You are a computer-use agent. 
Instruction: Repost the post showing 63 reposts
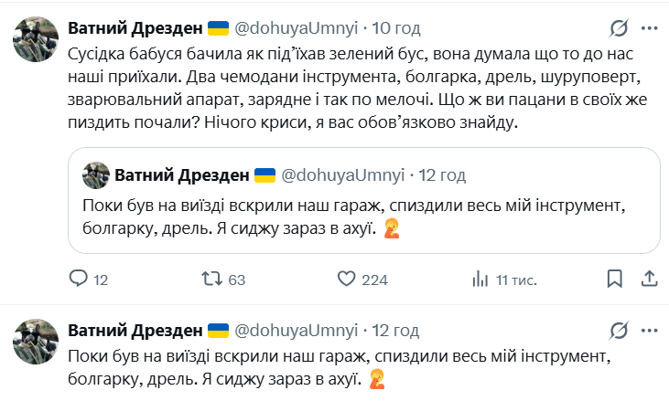[211, 279]
